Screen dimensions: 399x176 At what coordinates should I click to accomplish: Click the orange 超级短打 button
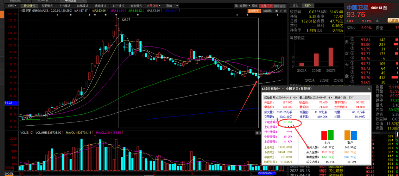(x=254, y=11)
